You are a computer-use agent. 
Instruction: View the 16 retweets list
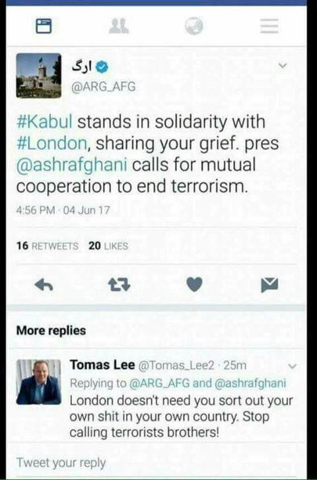[48, 246]
